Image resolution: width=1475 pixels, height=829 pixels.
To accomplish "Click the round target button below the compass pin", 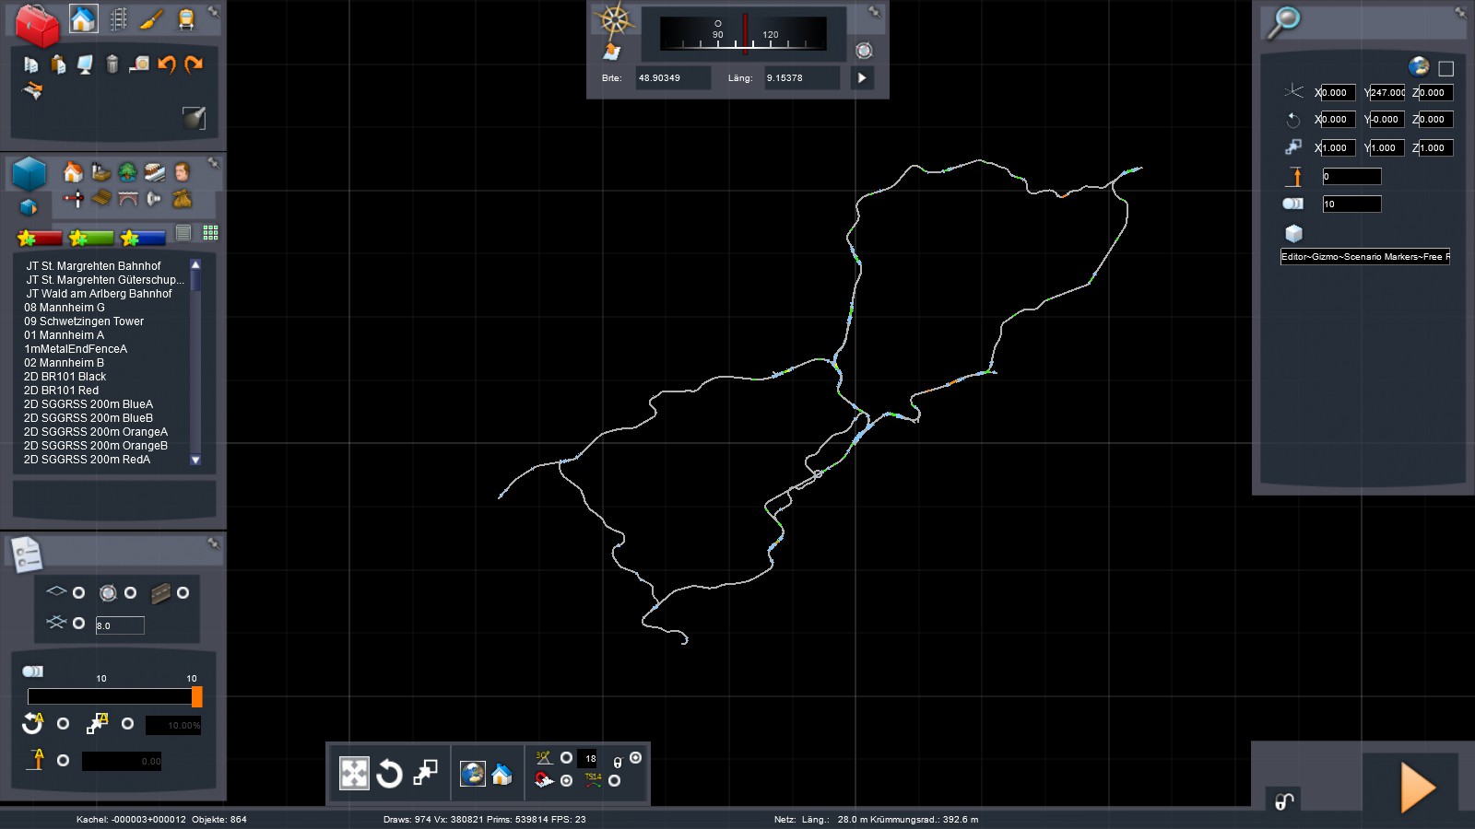I will pos(864,51).
